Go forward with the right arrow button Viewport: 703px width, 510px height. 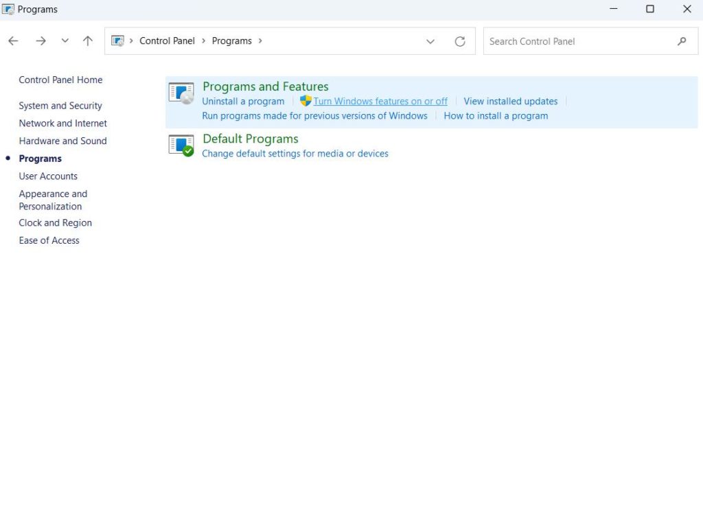[41, 41]
